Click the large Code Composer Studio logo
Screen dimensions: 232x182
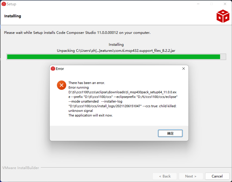pyautogui.click(x=223, y=16)
